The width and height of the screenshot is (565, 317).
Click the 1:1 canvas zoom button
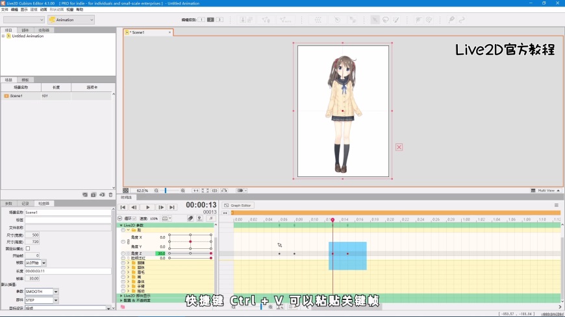pos(195,191)
